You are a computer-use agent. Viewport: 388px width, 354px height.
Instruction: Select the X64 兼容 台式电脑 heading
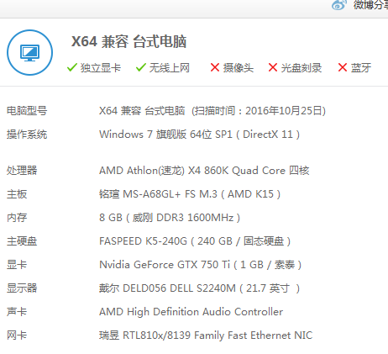(x=128, y=42)
